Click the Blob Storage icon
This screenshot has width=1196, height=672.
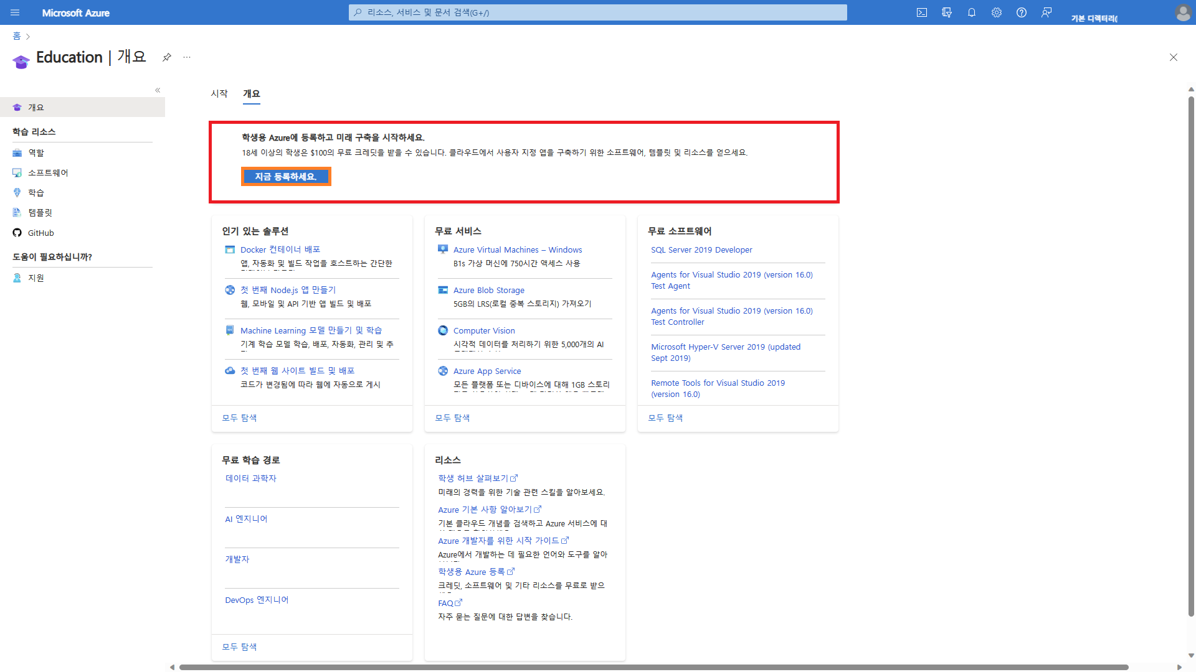coord(443,290)
